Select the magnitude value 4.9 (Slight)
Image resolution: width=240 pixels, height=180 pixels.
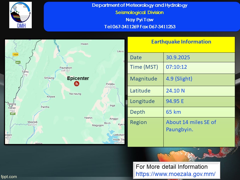point(179,79)
